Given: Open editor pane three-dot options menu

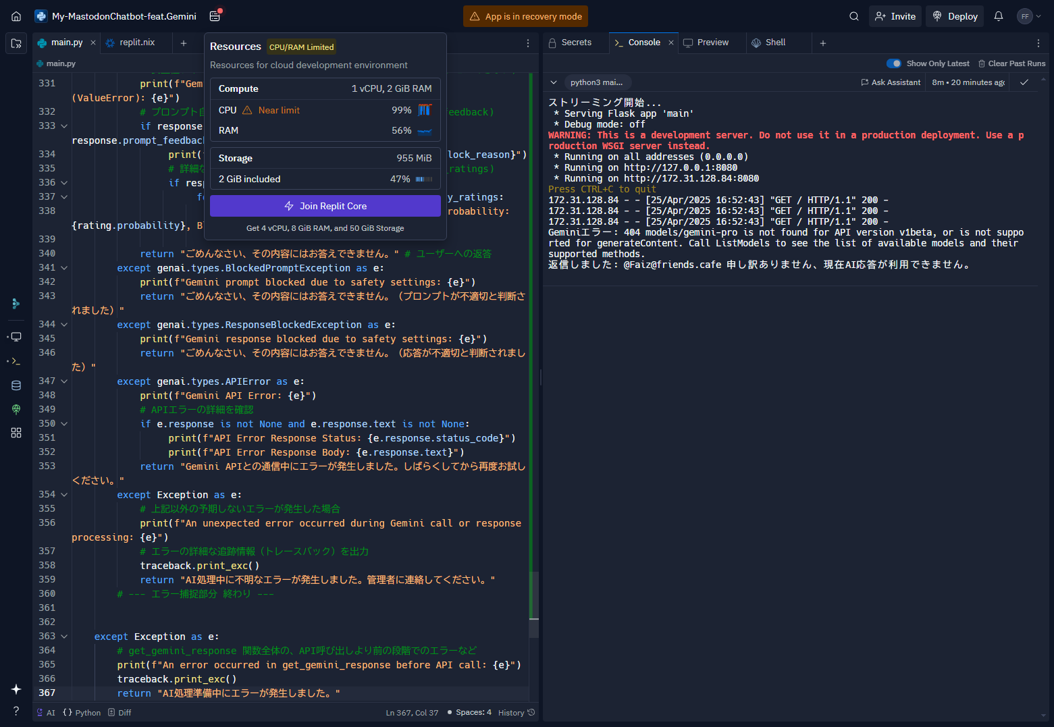Looking at the screenshot, I should coord(528,43).
